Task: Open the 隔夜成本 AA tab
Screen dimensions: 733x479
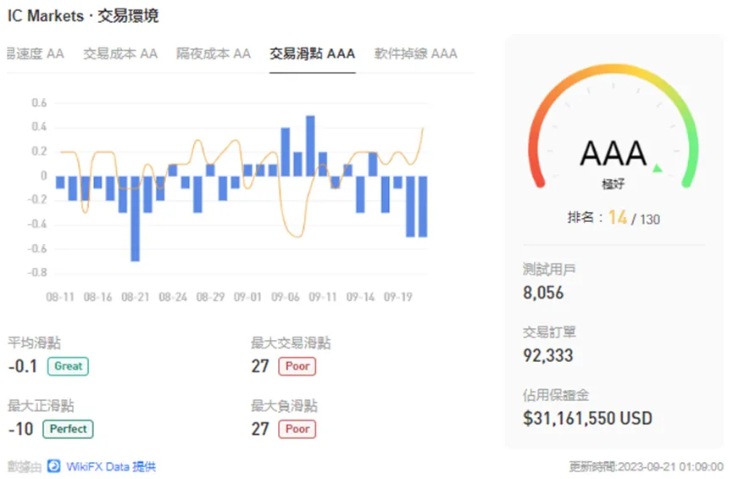Action: point(214,53)
